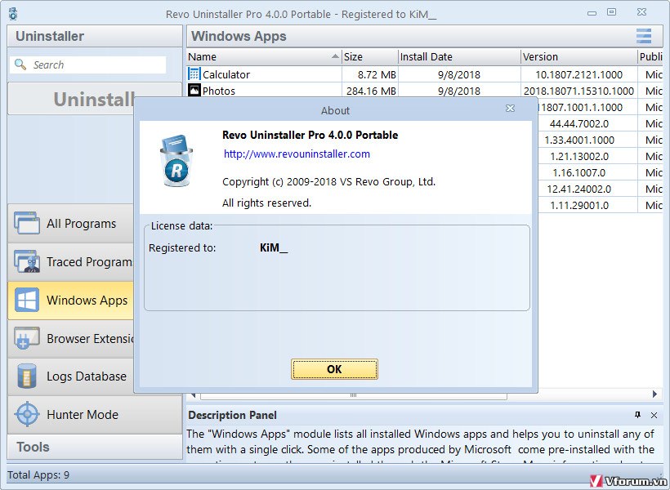Close the Description Panel

pyautogui.click(x=654, y=415)
